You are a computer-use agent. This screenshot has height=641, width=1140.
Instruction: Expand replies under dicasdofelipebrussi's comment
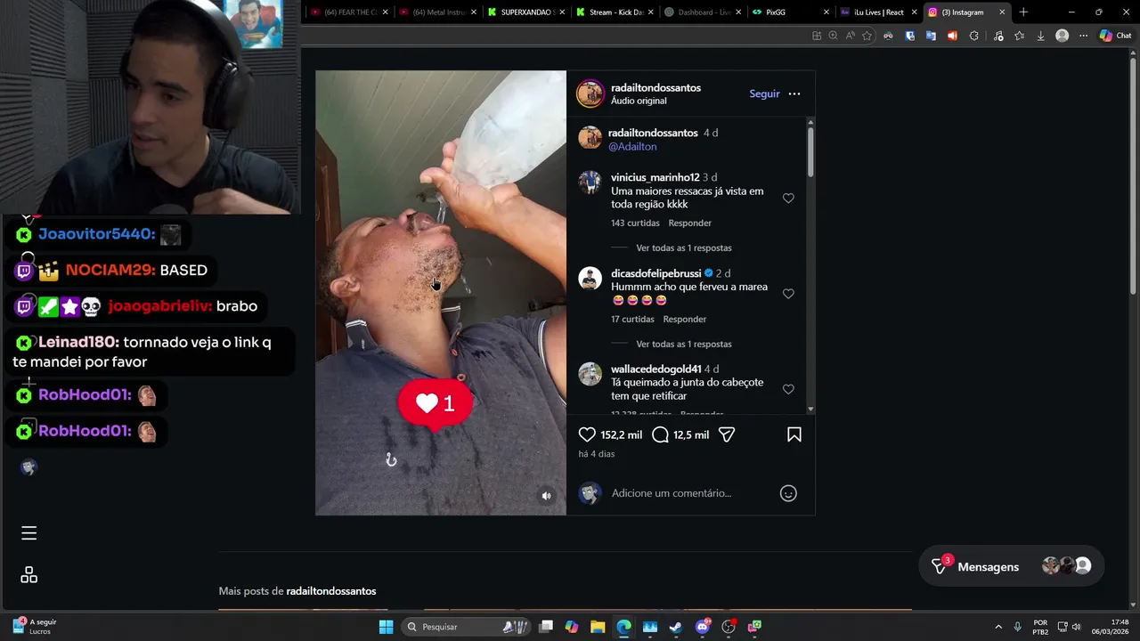(684, 344)
